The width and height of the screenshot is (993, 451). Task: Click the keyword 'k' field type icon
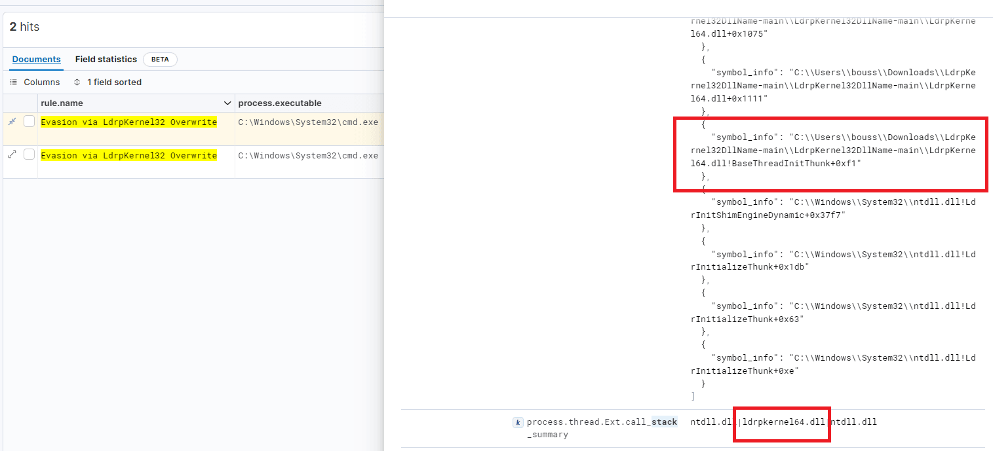point(518,422)
